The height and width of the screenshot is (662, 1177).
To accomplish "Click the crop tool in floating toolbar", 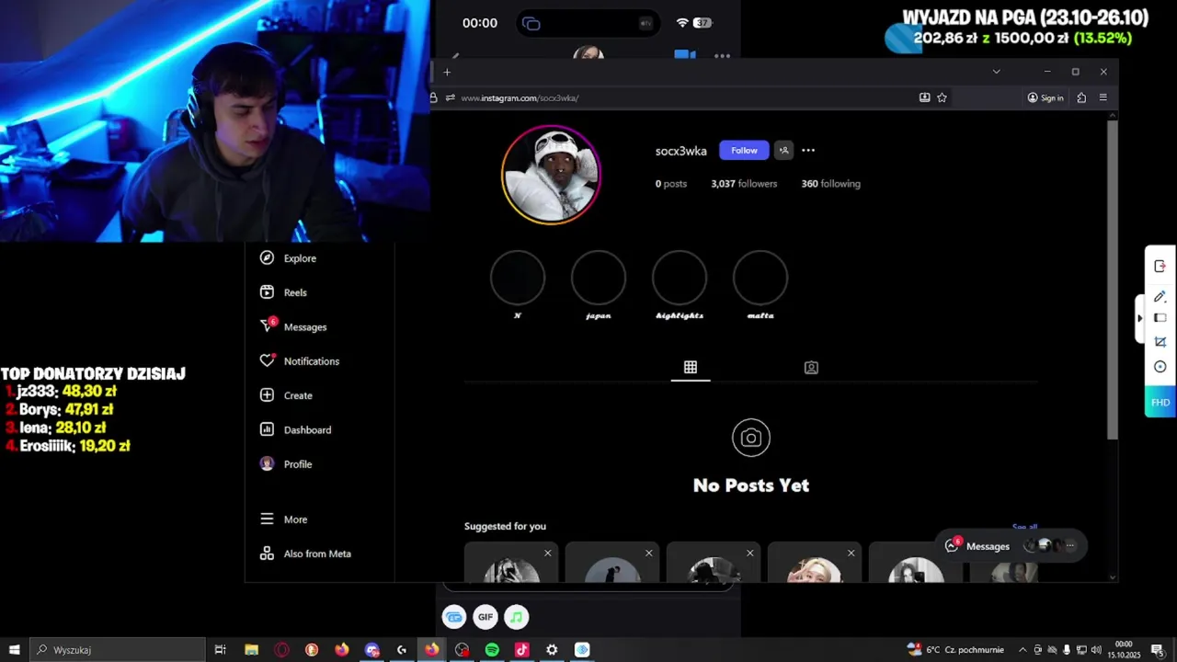I will tap(1160, 342).
